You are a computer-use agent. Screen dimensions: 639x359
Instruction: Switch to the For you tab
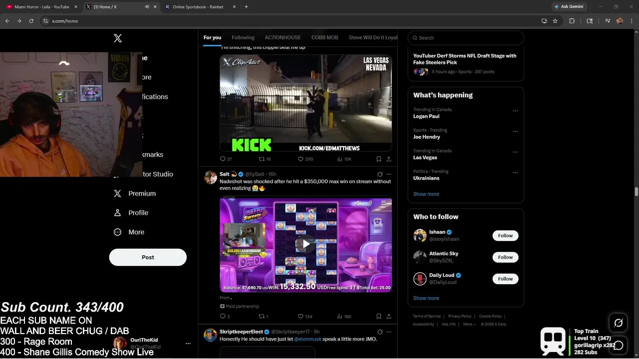pyautogui.click(x=212, y=37)
